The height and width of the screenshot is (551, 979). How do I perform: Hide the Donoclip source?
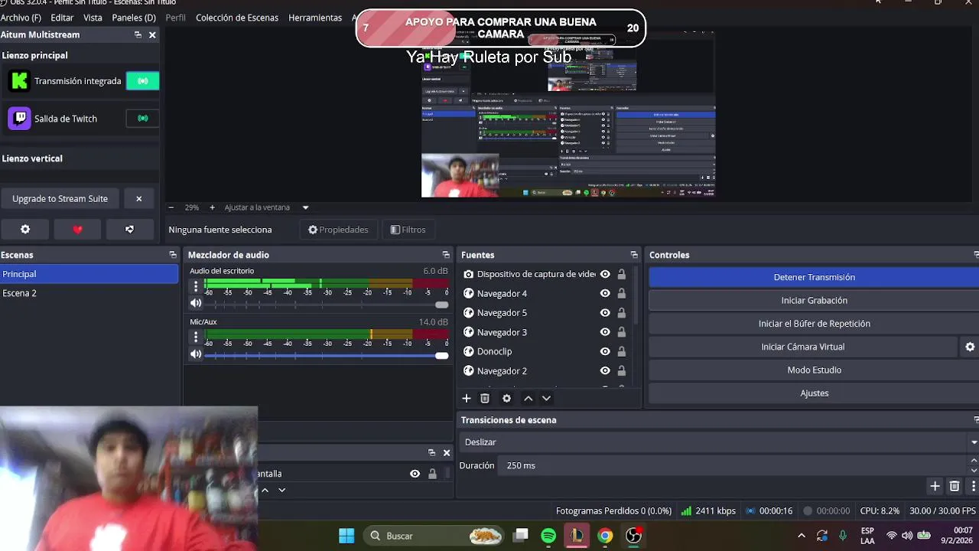point(605,351)
